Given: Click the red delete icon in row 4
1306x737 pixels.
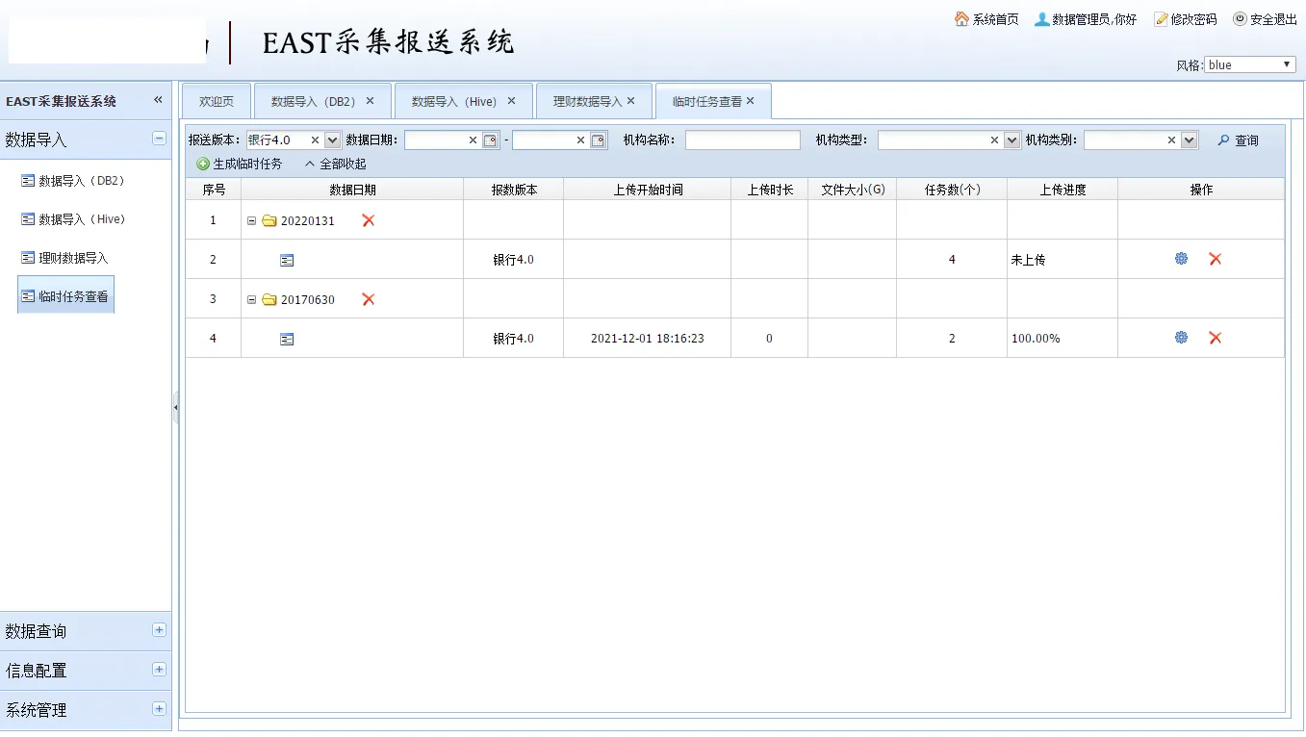Looking at the screenshot, I should 1215,338.
